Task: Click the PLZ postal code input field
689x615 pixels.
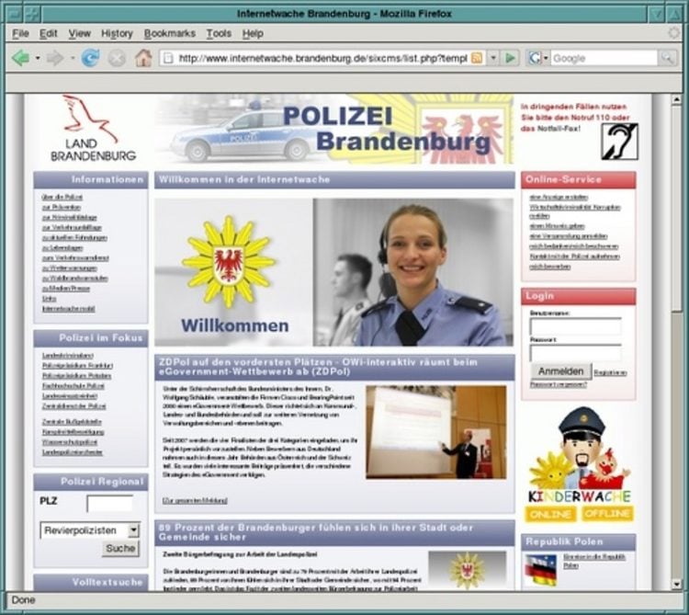Action: 110,504
